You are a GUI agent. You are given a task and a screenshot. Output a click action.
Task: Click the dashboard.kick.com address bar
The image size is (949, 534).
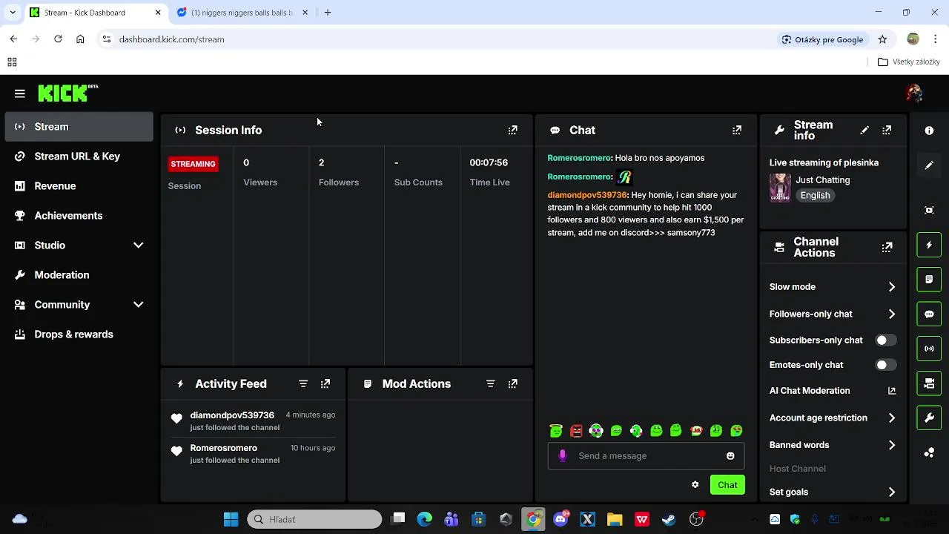tap(437, 39)
